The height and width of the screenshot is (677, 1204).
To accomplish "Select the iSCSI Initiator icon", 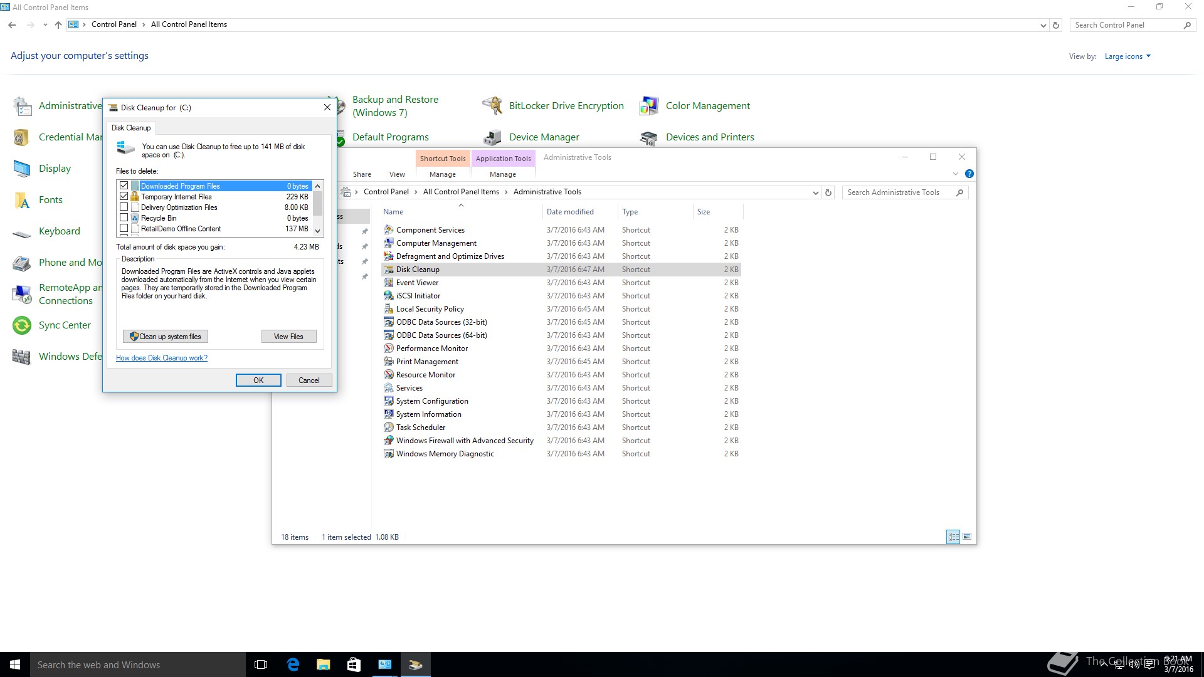I will [x=389, y=296].
